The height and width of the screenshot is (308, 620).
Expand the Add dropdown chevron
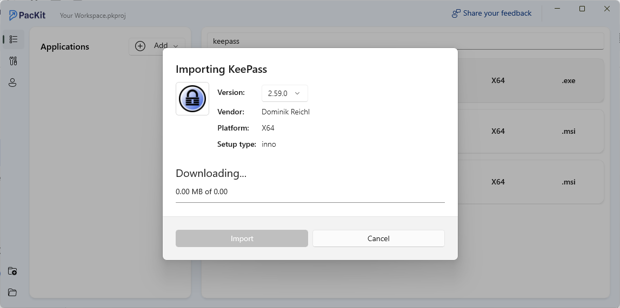[176, 46]
